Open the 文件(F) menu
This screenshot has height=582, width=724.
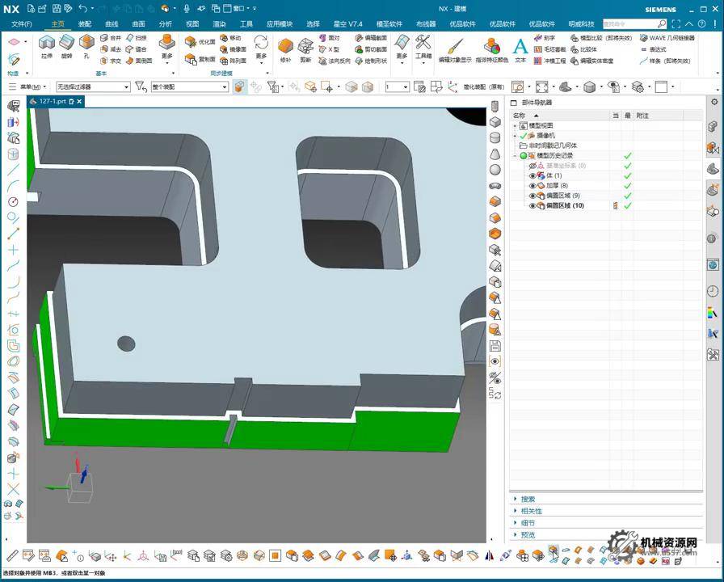tap(22, 24)
